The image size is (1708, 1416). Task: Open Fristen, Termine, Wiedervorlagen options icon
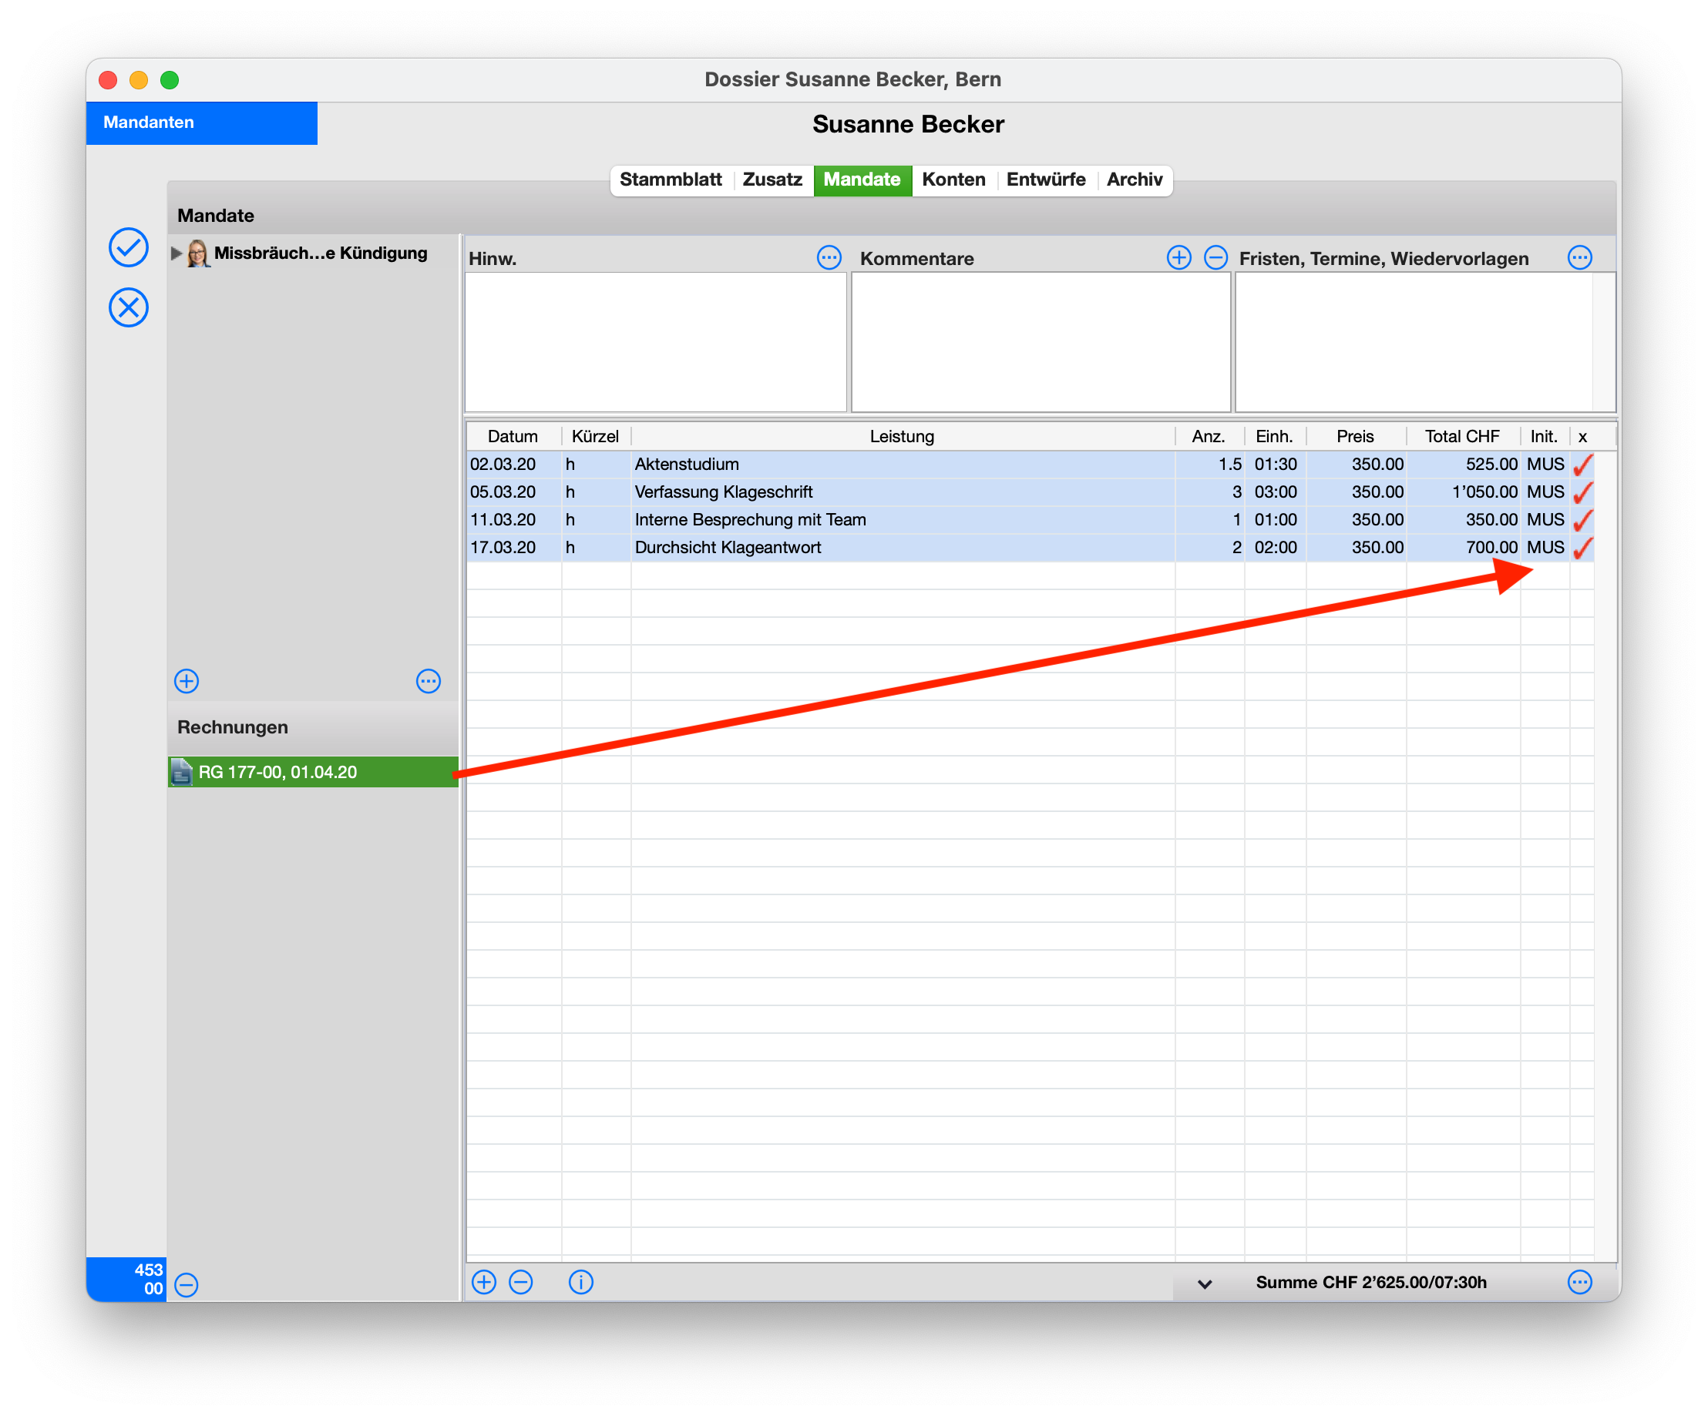(x=1579, y=257)
